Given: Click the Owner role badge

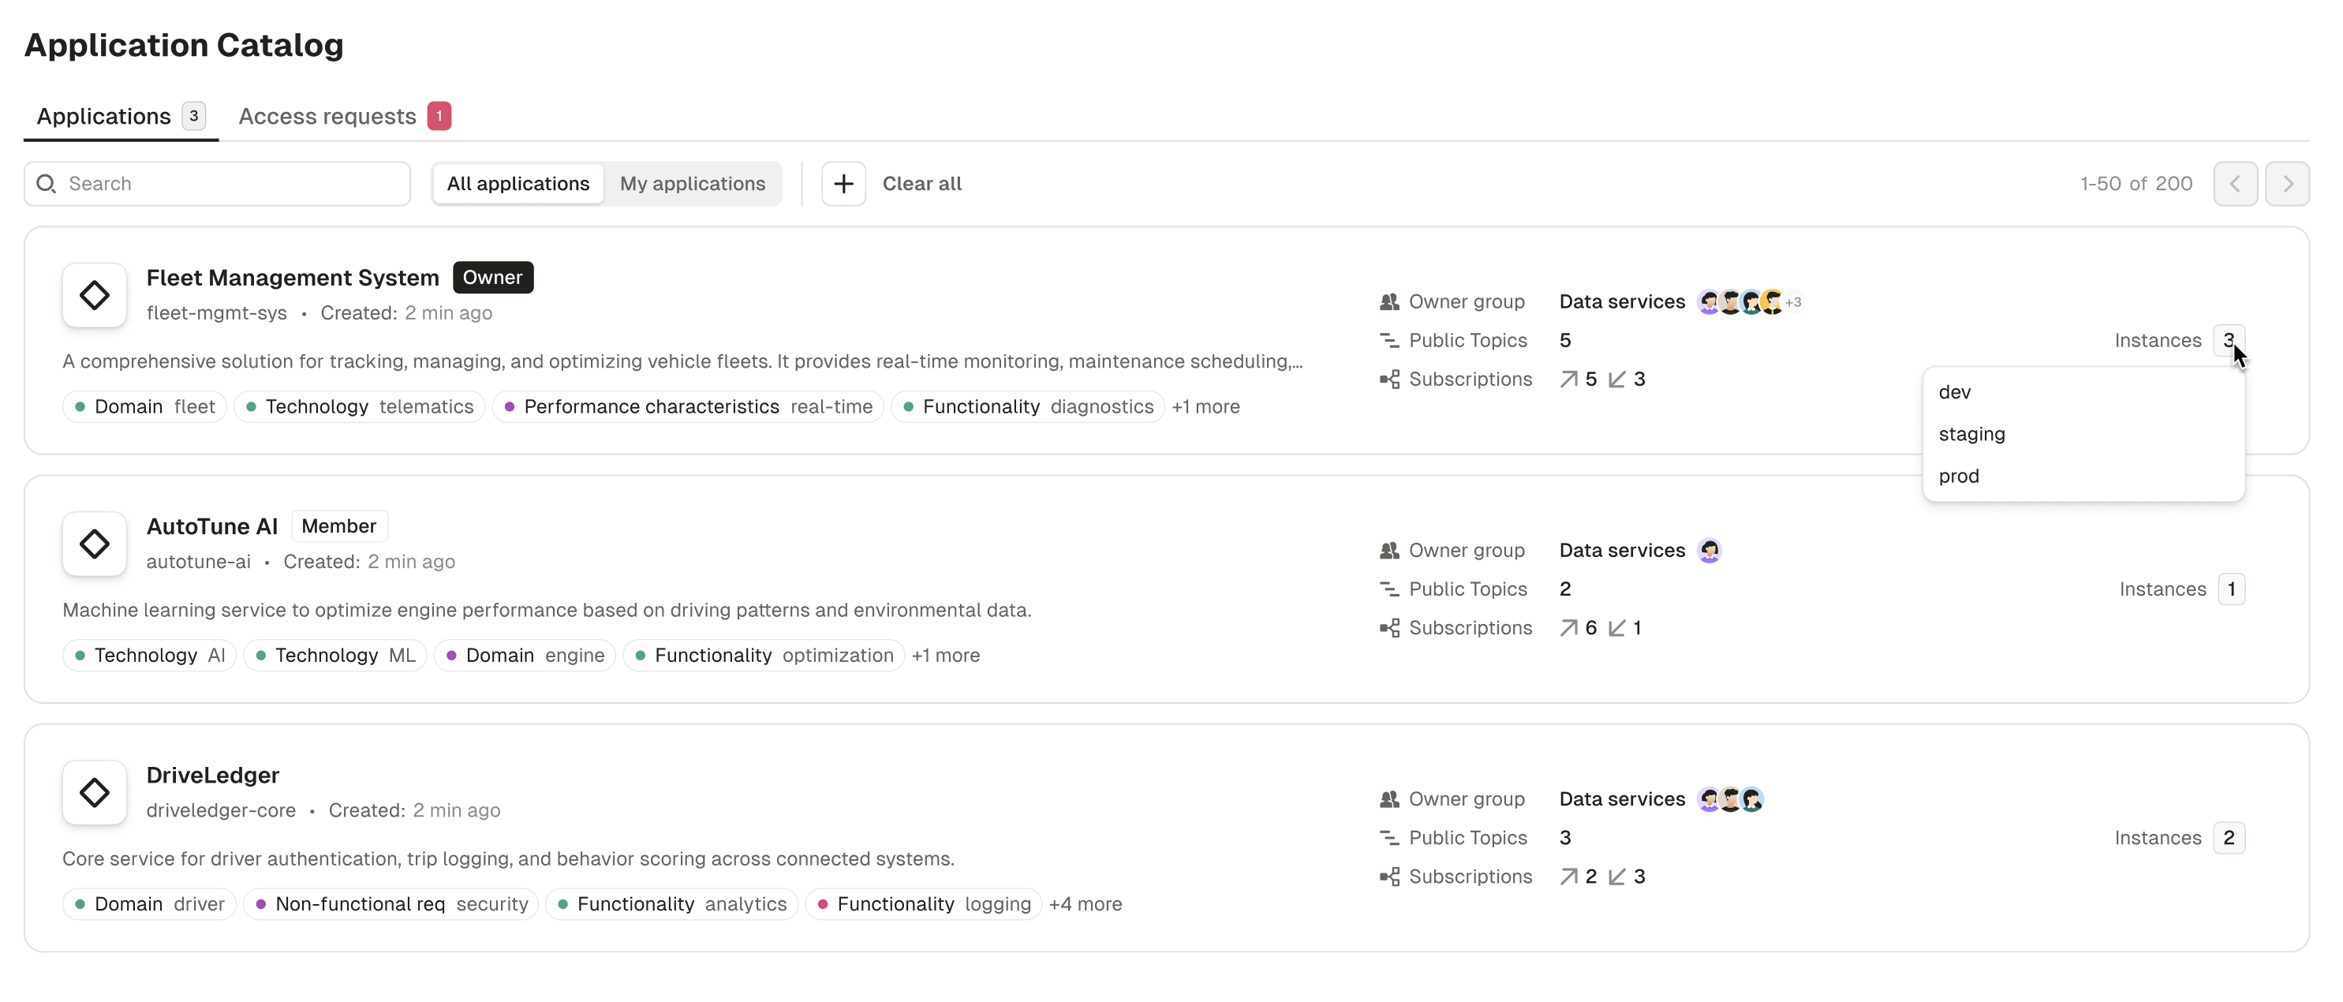Looking at the screenshot, I should 493,277.
